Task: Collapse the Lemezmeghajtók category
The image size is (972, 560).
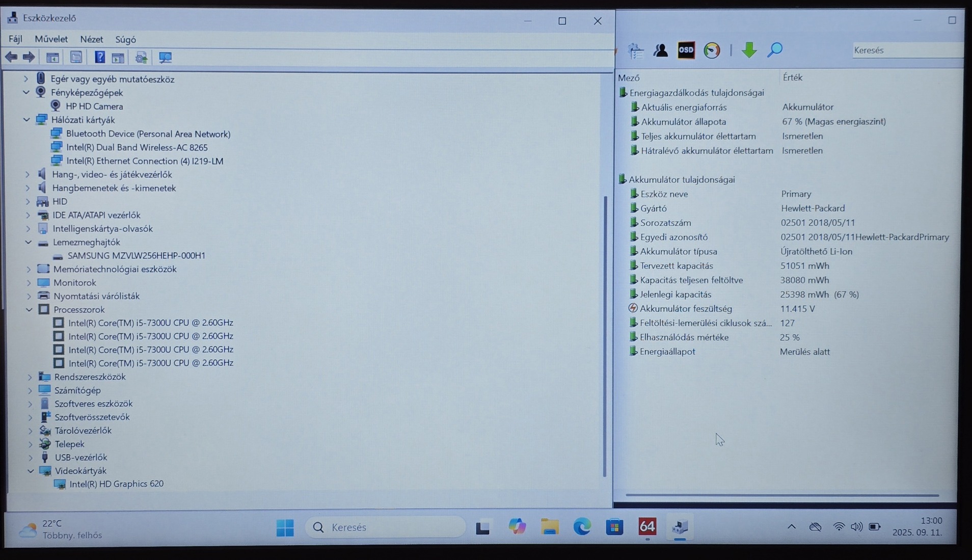Action: [x=28, y=243]
